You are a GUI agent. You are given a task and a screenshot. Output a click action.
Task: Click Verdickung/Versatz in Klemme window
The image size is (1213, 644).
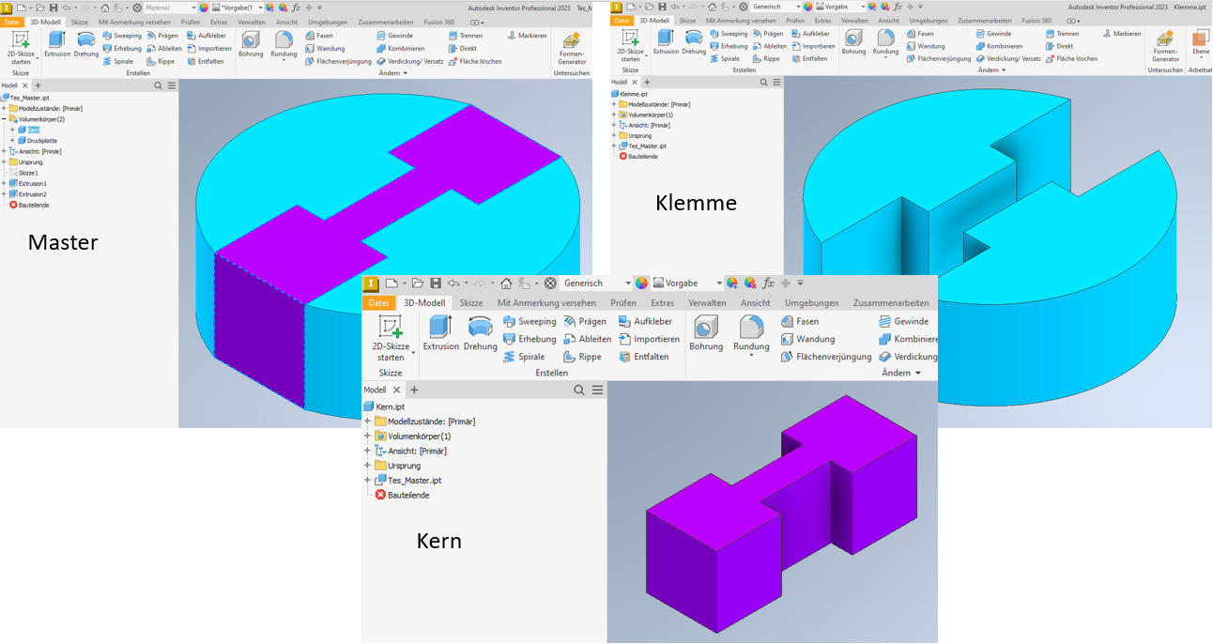point(1007,58)
